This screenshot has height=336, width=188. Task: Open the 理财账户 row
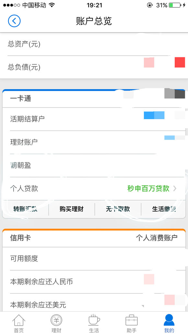[x=94, y=142]
